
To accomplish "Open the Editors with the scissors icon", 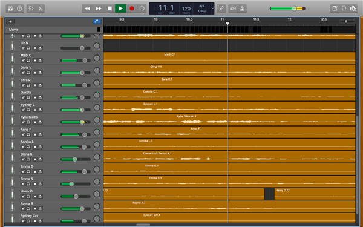I will [40, 8].
